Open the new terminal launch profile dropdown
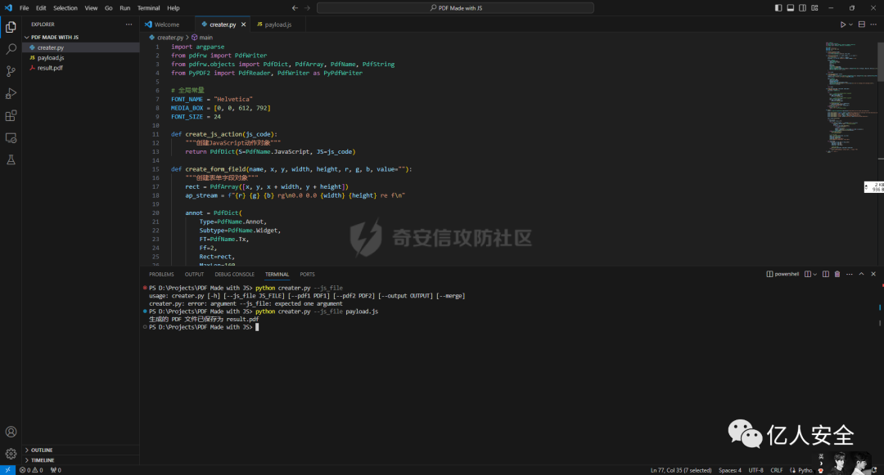Screen dimensions: 884x475 click(815, 274)
